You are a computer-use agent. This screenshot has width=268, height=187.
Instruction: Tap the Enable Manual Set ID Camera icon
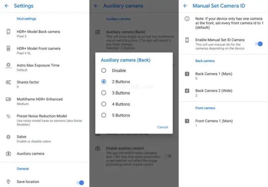point(187,40)
